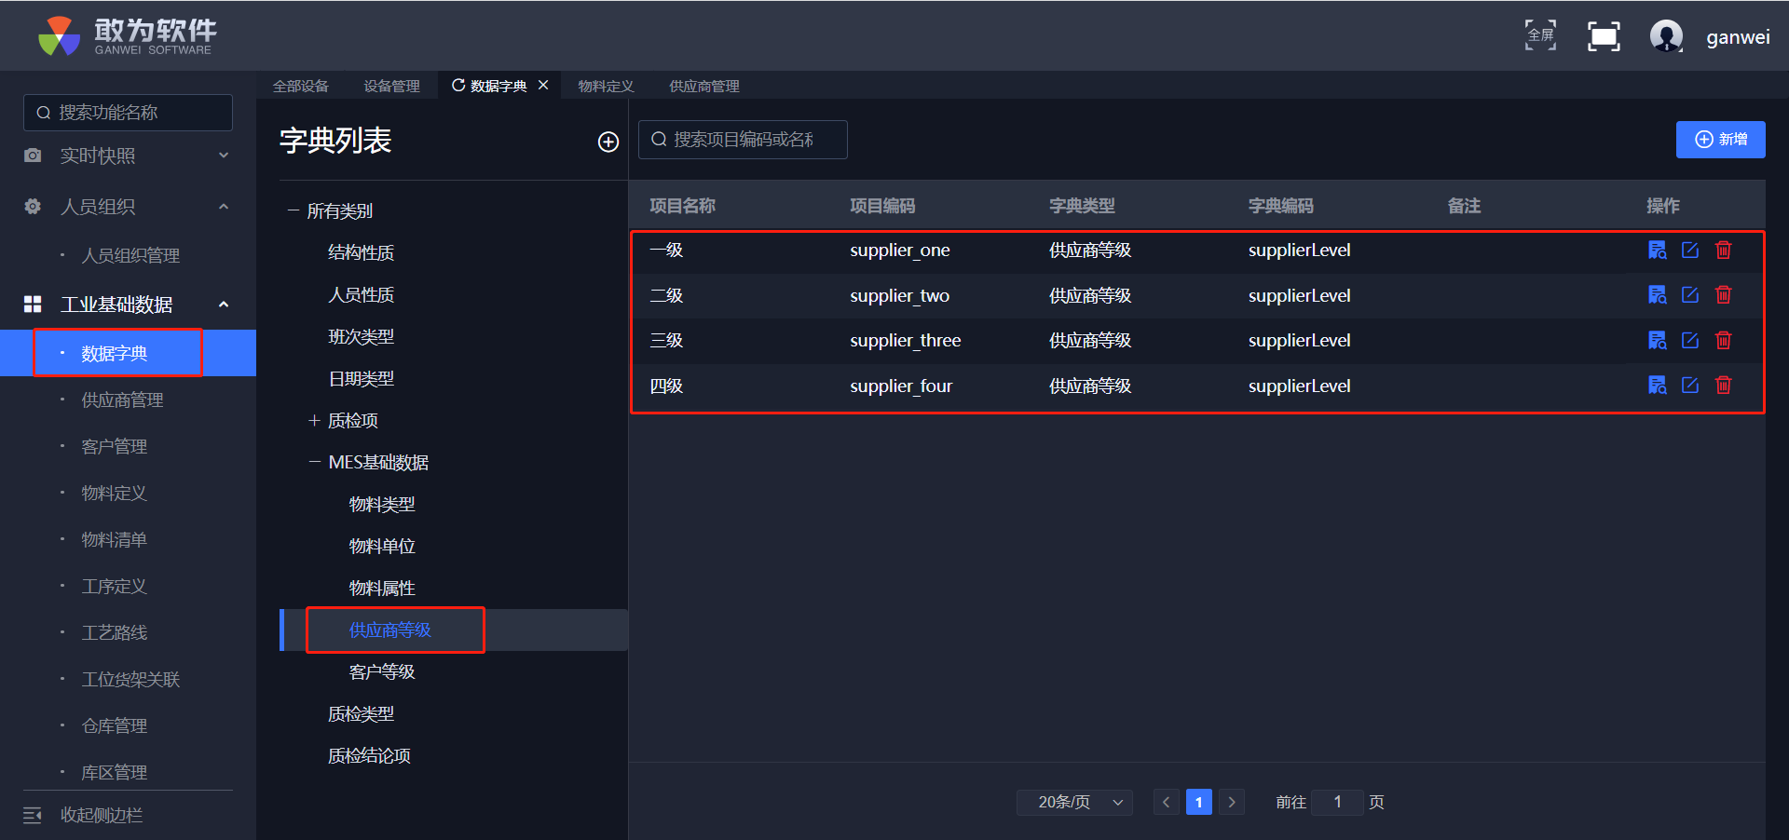Collapse the 人员组织 menu chevron
Screen dimensions: 1789x840
[224, 207]
